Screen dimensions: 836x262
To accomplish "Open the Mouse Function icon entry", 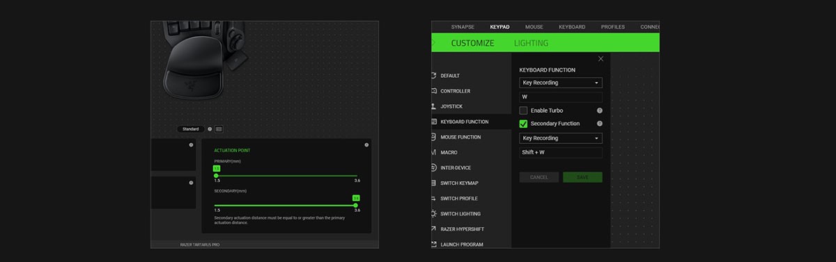I will coord(434,137).
